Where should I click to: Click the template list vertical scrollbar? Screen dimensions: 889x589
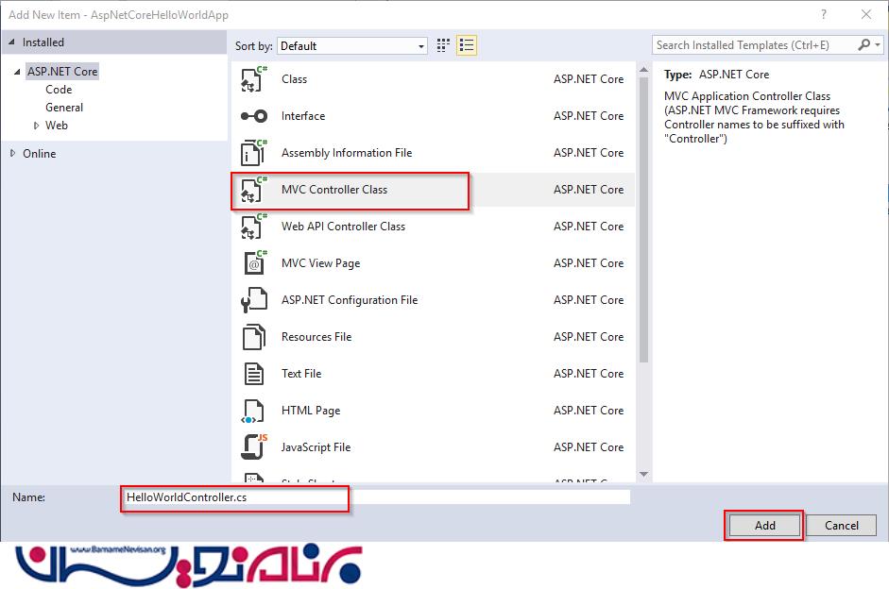tap(643, 236)
